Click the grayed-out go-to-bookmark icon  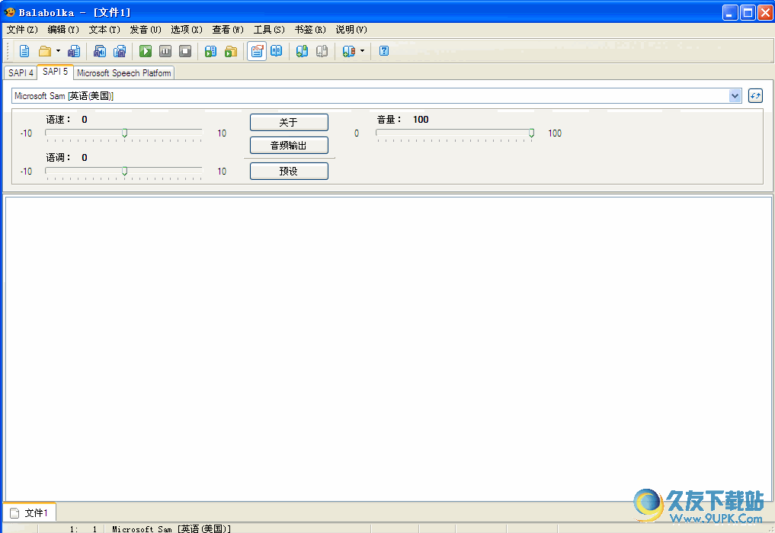322,51
